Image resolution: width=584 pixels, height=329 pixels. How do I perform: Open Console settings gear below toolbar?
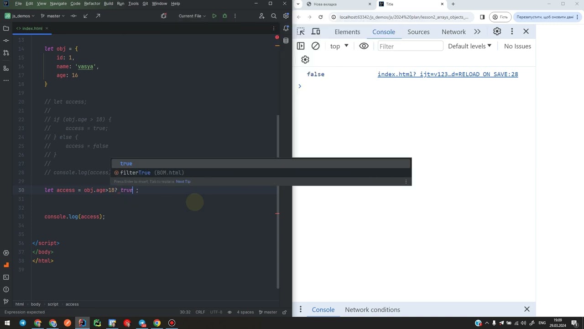[305, 59]
